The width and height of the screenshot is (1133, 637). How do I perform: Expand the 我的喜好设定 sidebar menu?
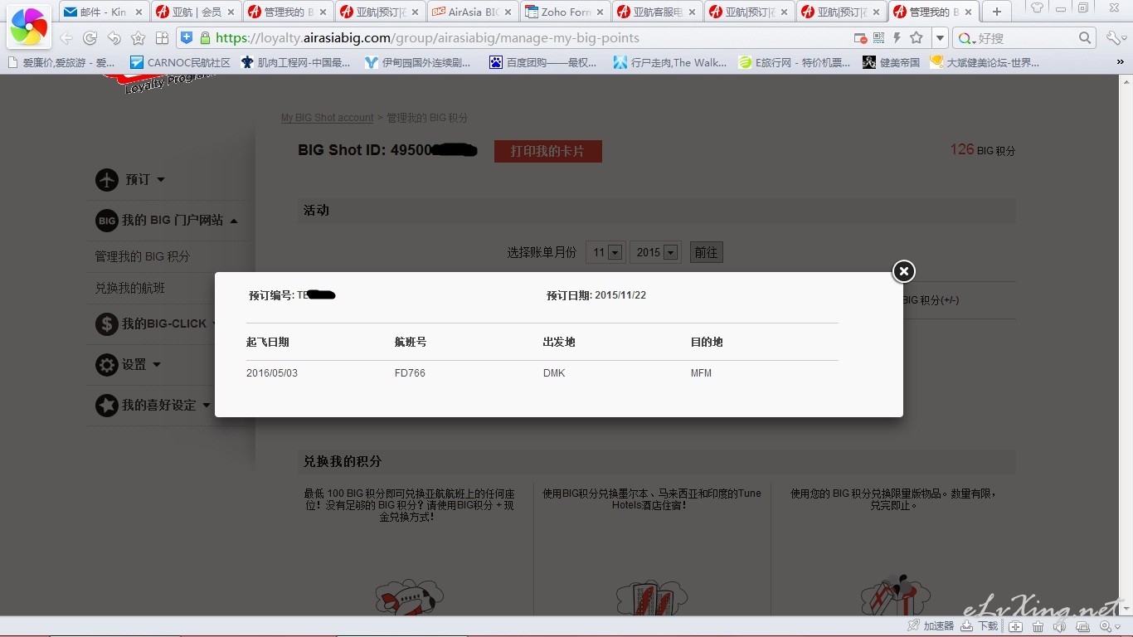click(153, 405)
